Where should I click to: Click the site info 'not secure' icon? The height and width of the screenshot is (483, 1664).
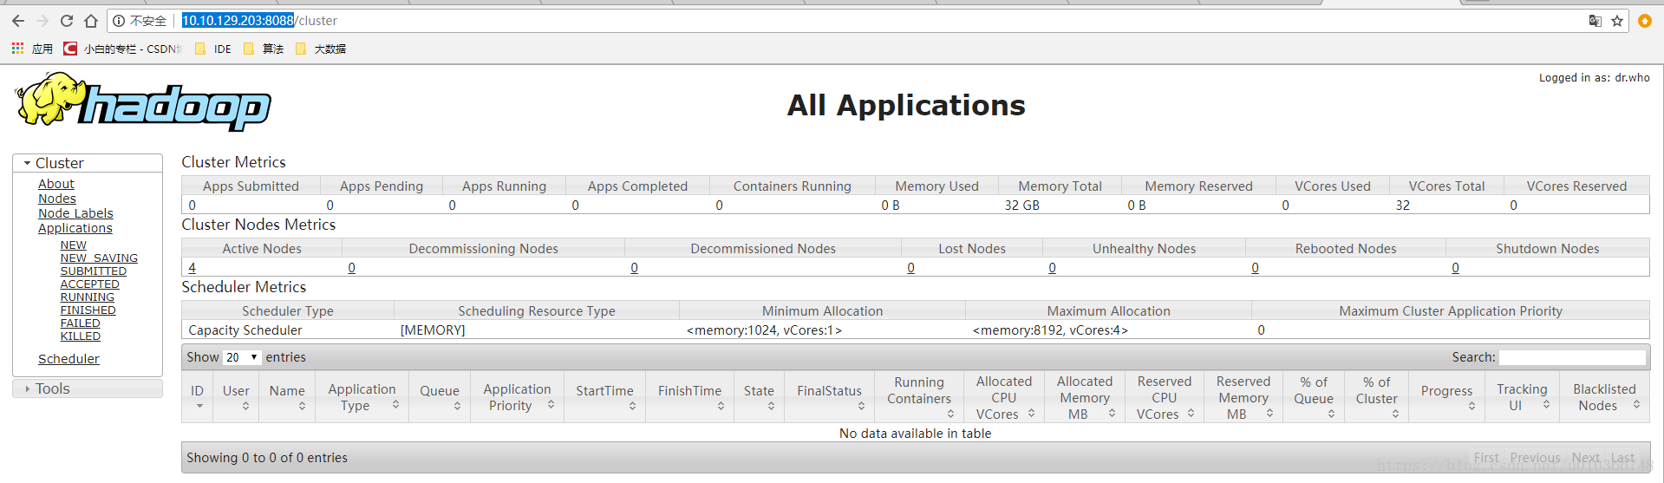pyautogui.click(x=119, y=21)
